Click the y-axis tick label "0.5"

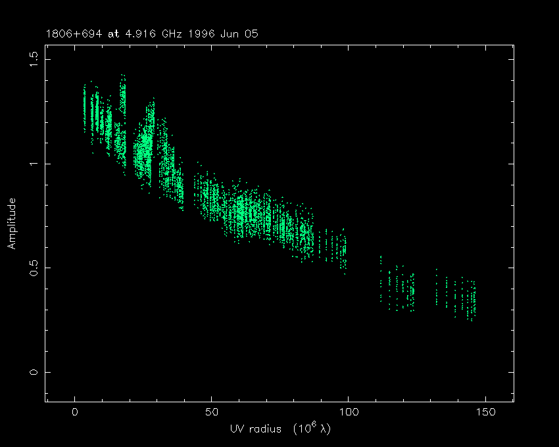pyautogui.click(x=34, y=268)
